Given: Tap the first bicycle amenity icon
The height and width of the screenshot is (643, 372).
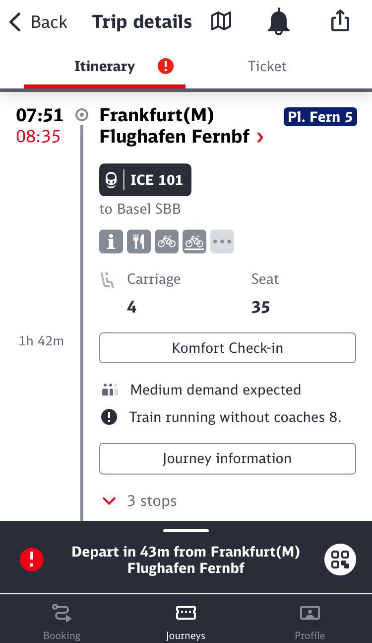Looking at the screenshot, I should point(167,241).
